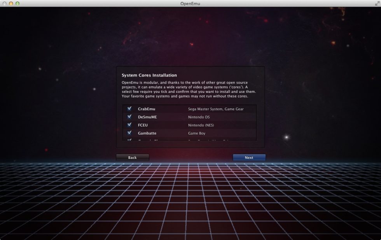The height and width of the screenshot is (240, 381).
Task: Close the OpenEmu window
Action: pos(4,3)
